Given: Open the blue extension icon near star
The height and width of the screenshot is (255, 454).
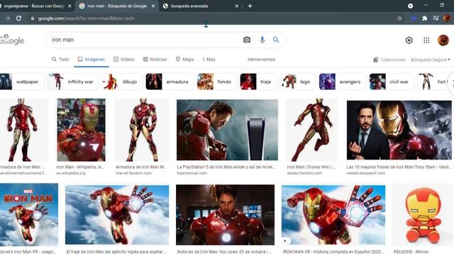Looking at the screenshot, I should point(414,18).
